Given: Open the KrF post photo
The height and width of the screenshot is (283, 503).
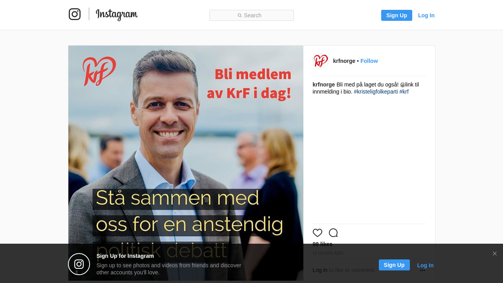Looking at the screenshot, I should 185,163.
